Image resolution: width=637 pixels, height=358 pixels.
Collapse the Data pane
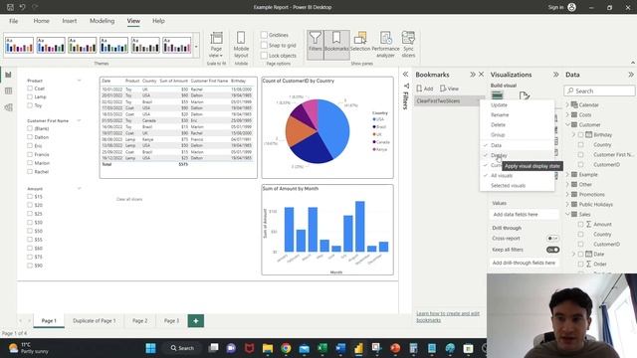point(630,75)
